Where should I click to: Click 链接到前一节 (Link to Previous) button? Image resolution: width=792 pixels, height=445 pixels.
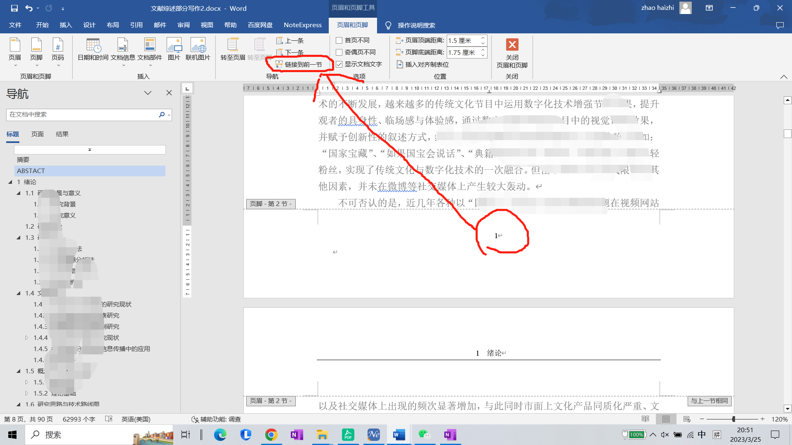tap(299, 64)
